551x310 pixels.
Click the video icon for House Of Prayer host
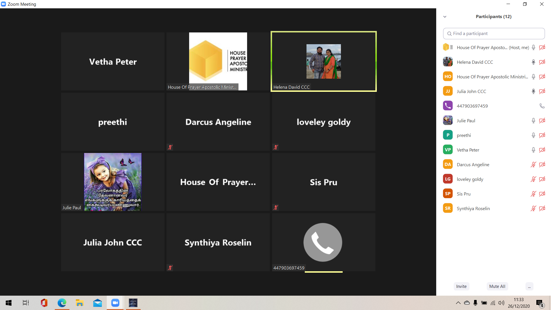coord(543,47)
